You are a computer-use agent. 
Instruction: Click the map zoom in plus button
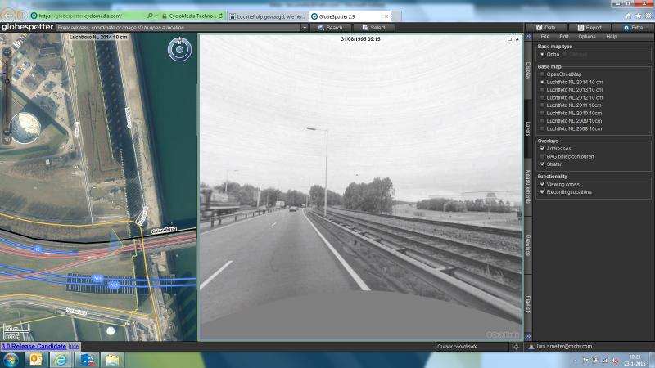7,52
